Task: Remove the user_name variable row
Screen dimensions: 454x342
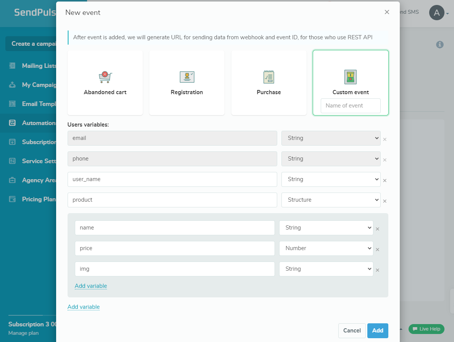Action: [385, 181]
